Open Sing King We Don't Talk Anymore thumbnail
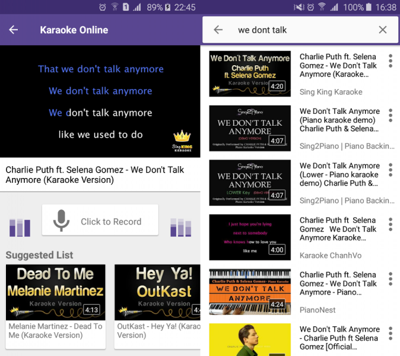 pos(250,74)
